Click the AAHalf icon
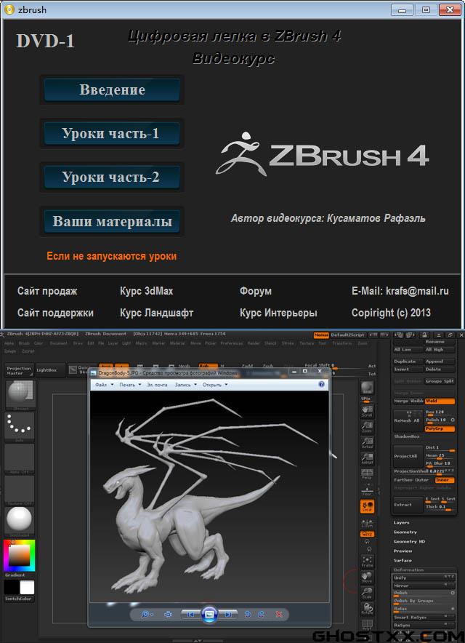465x643 pixels. coord(367,459)
